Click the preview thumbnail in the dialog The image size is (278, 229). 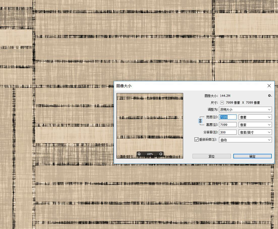click(150, 126)
